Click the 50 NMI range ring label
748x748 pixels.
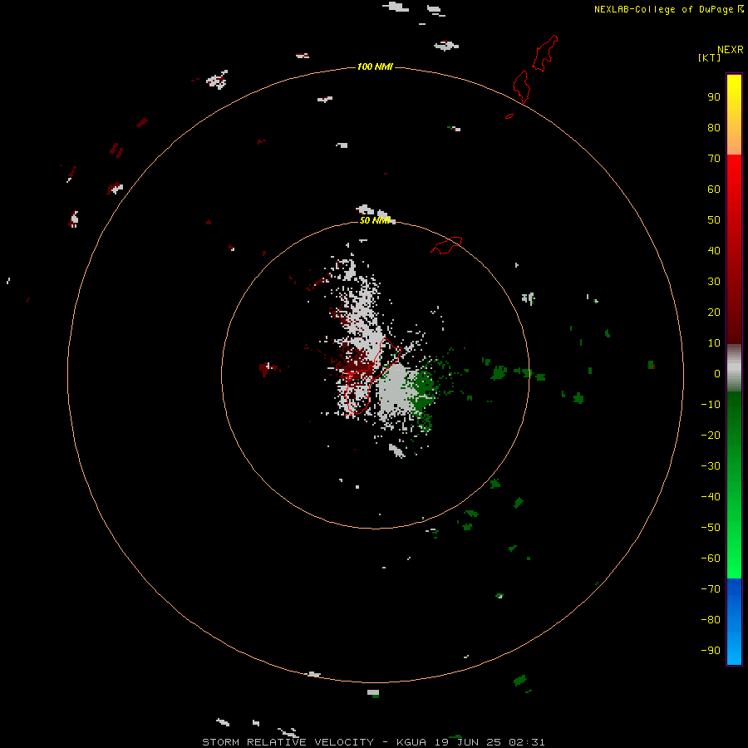[x=375, y=220]
